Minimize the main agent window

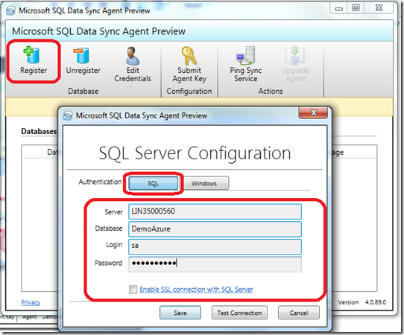click(339, 8)
